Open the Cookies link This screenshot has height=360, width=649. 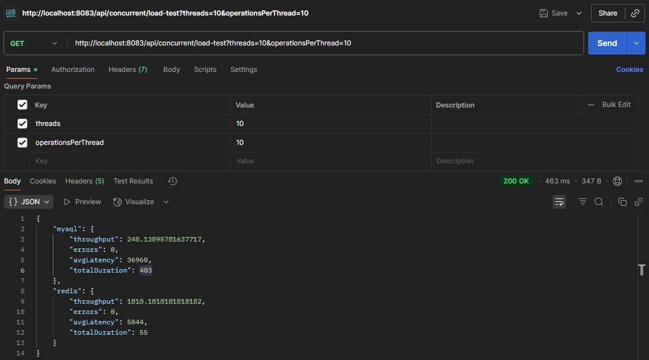[x=629, y=70]
